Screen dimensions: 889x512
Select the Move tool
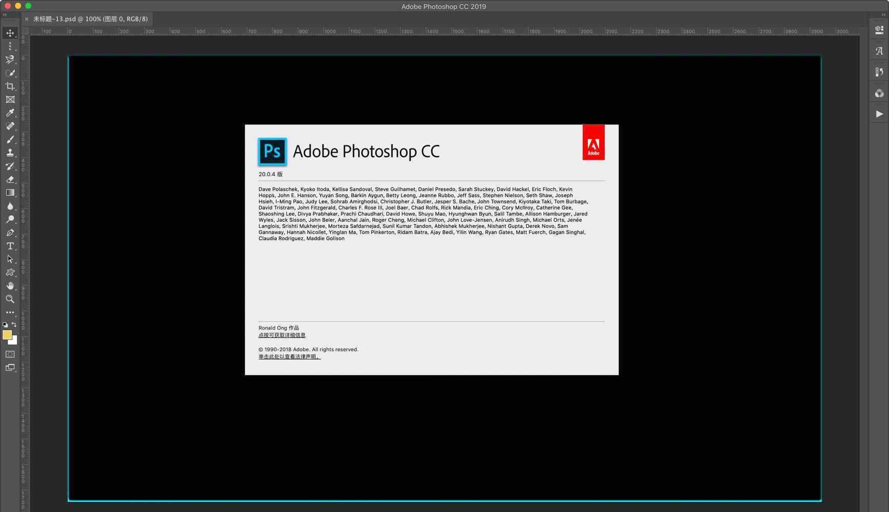(x=10, y=33)
